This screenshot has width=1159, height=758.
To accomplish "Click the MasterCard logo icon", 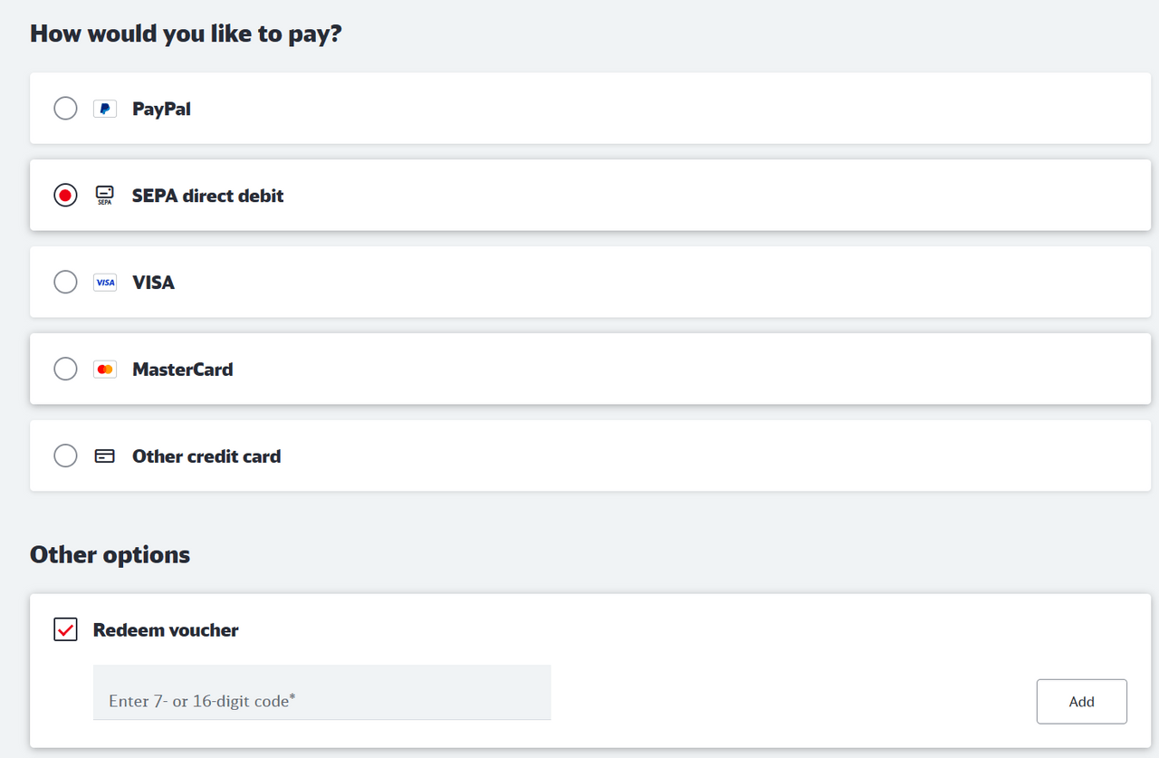I will click(x=105, y=369).
